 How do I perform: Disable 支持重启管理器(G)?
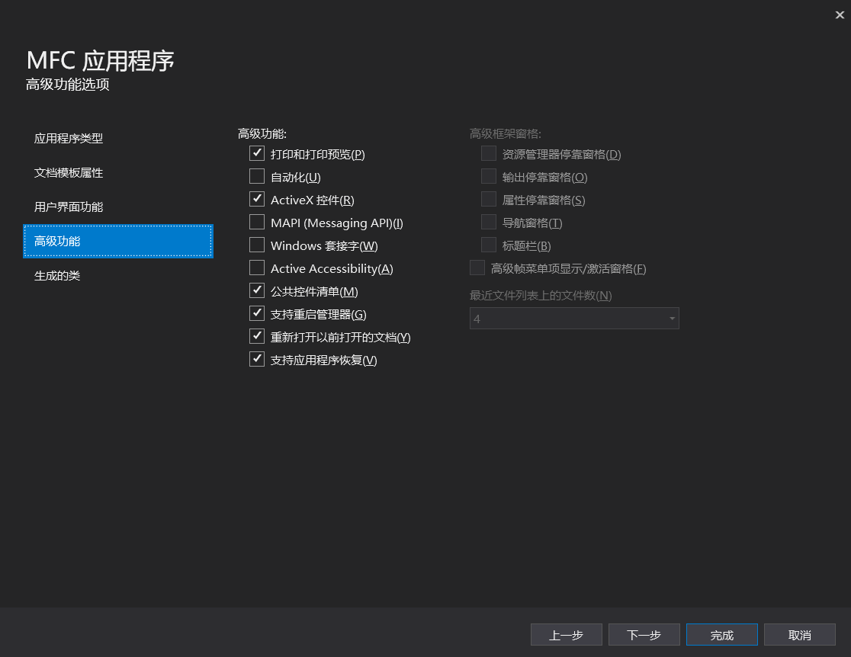[257, 313]
